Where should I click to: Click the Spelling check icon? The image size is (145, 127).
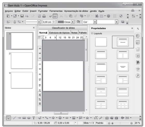(50, 16)
